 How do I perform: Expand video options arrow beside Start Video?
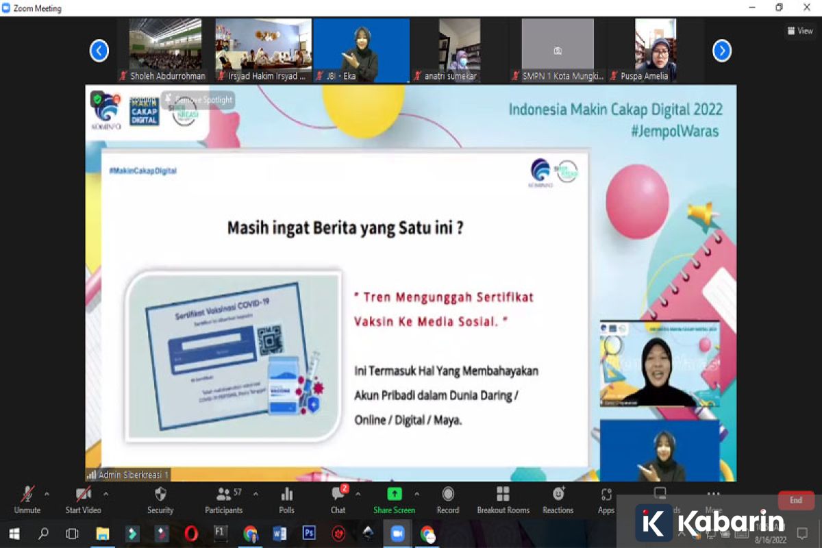105,493
